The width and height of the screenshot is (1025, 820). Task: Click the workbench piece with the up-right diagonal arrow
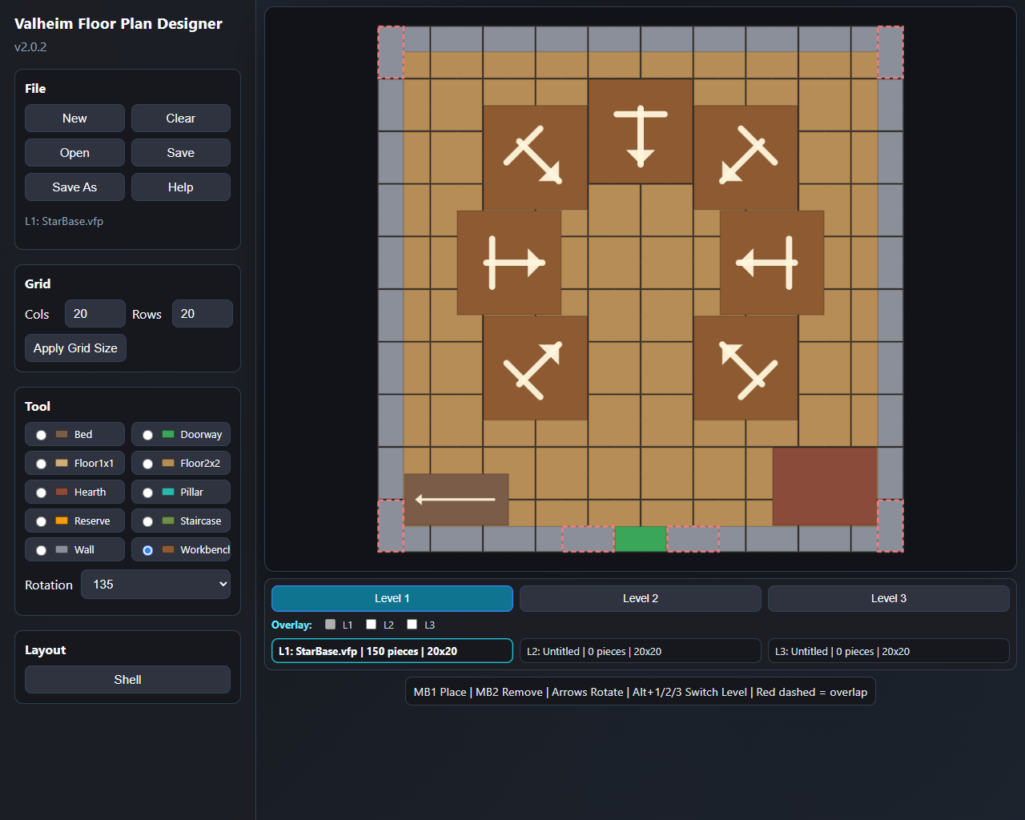point(536,368)
